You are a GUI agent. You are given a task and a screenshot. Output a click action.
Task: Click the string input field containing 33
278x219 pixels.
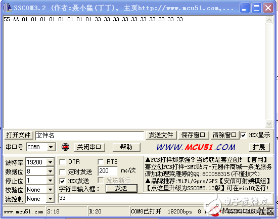[x=165, y=198]
